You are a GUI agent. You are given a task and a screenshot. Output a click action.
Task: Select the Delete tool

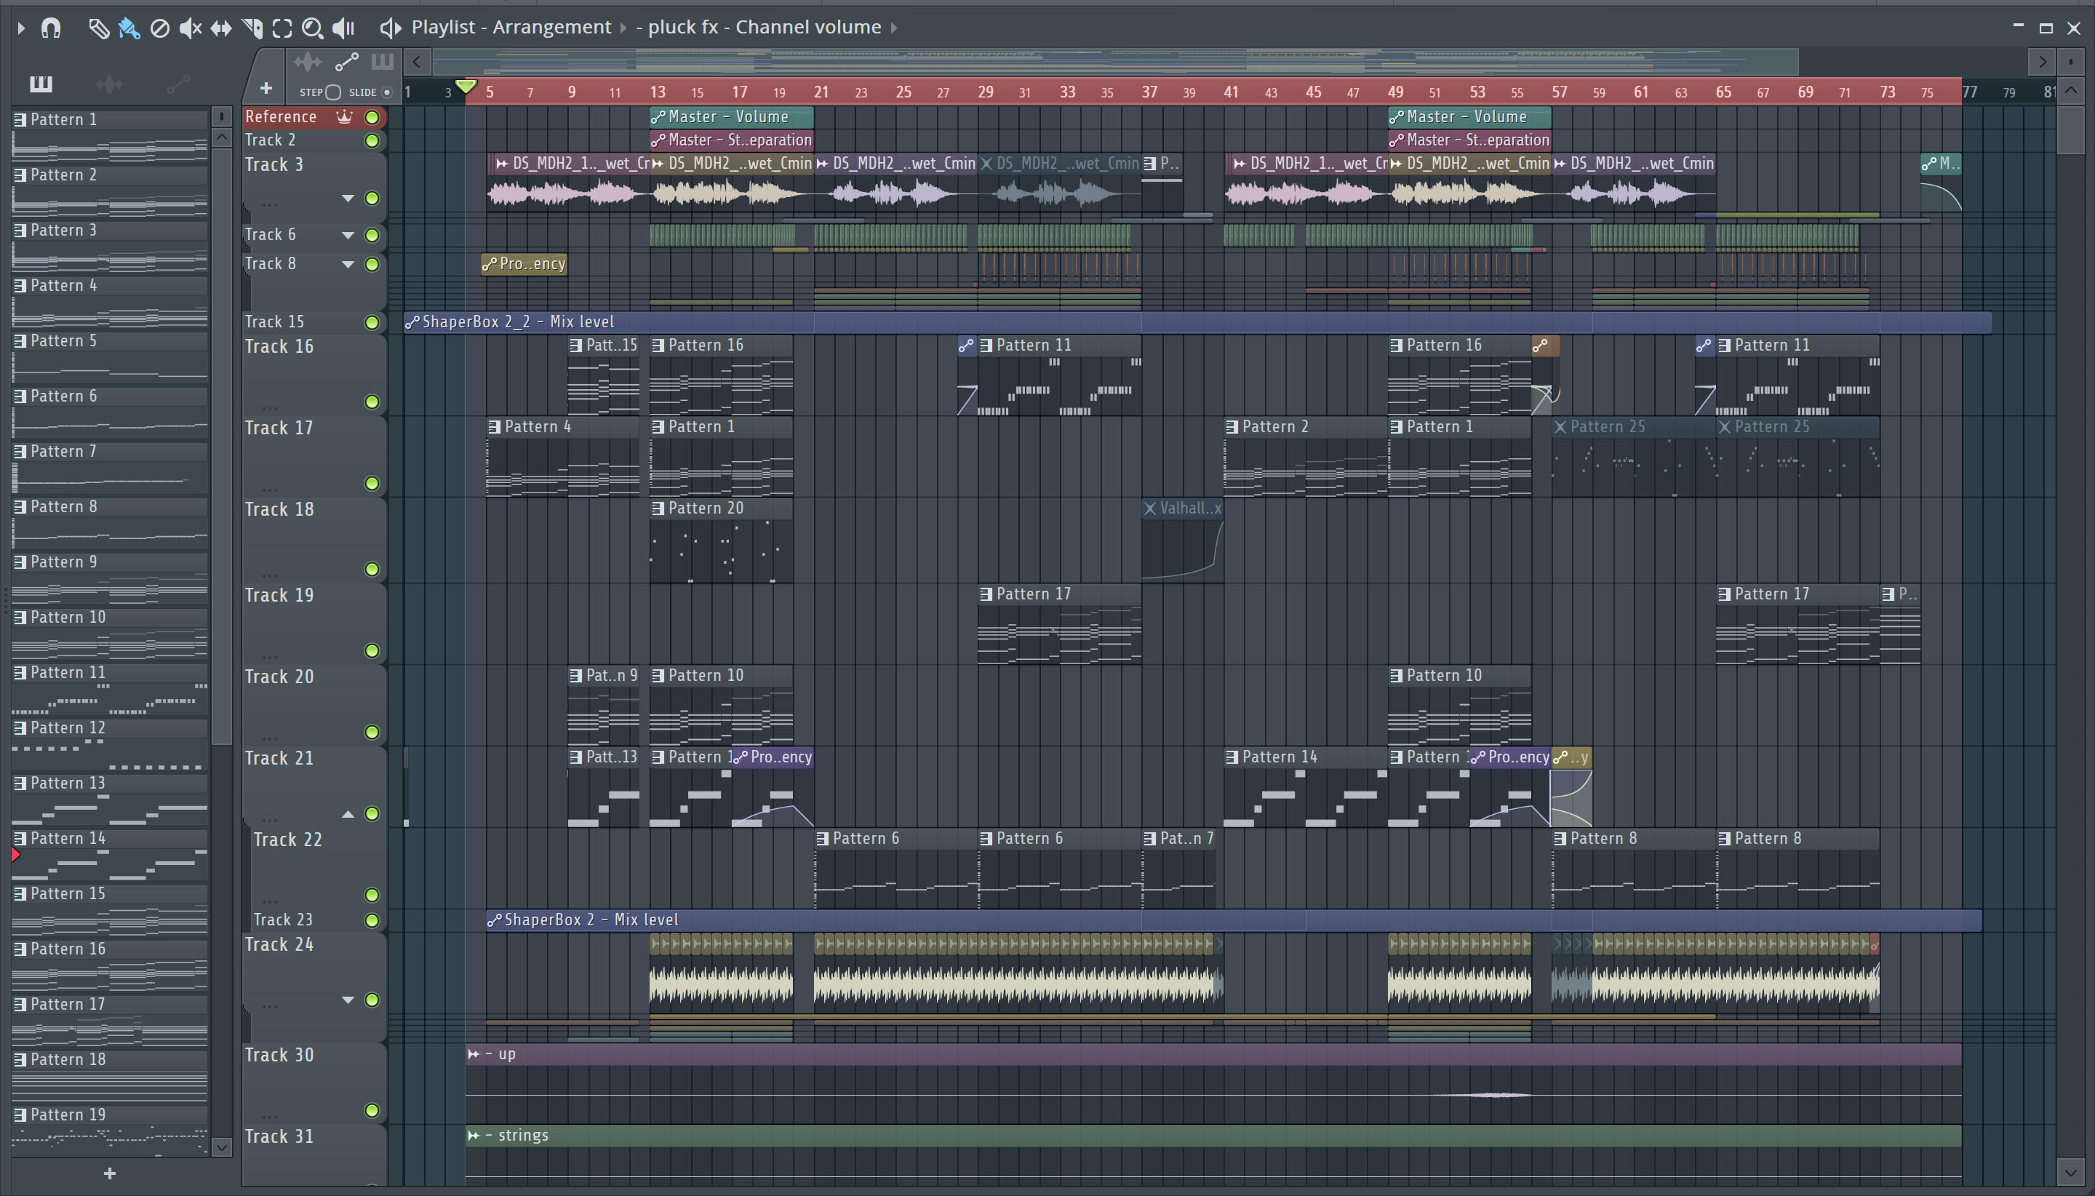[160, 29]
